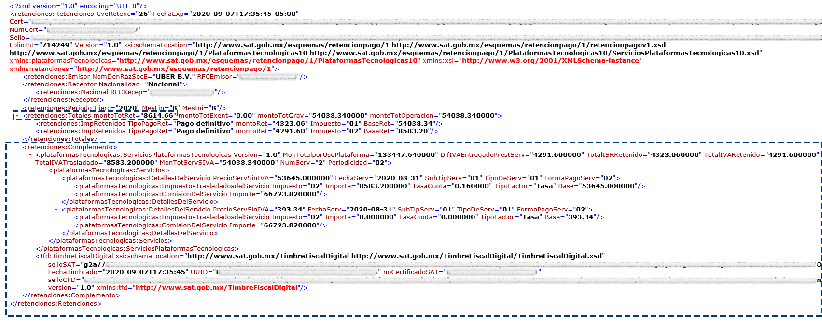
Task: Collapse DetallesDelServicio with PrecioServSinIVA 393.34
Action: (x=56, y=210)
